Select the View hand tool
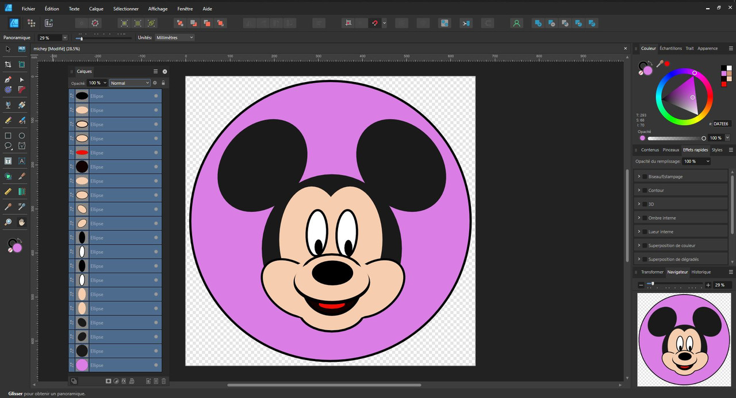 22,222
